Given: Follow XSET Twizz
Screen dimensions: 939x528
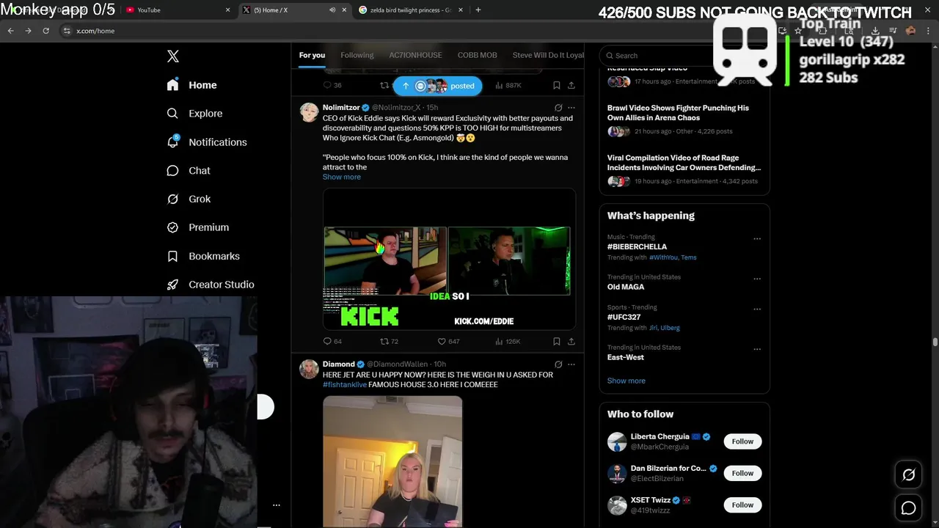Looking at the screenshot, I should 742,505.
